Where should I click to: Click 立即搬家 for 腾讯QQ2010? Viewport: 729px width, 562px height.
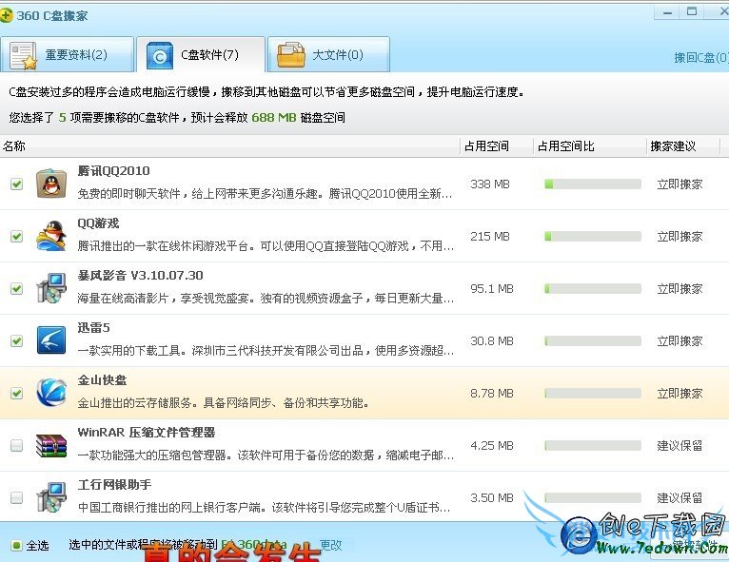[680, 184]
